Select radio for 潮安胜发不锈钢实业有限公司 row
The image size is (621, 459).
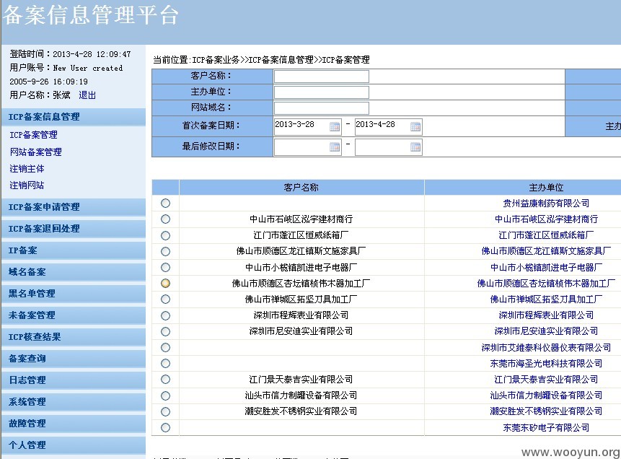click(x=166, y=411)
